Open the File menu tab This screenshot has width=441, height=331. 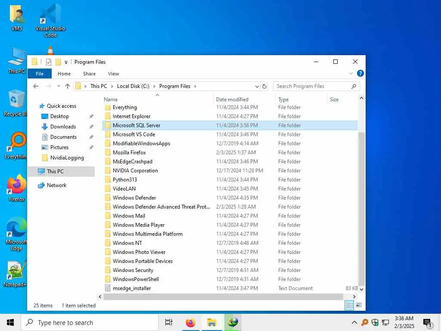click(40, 73)
